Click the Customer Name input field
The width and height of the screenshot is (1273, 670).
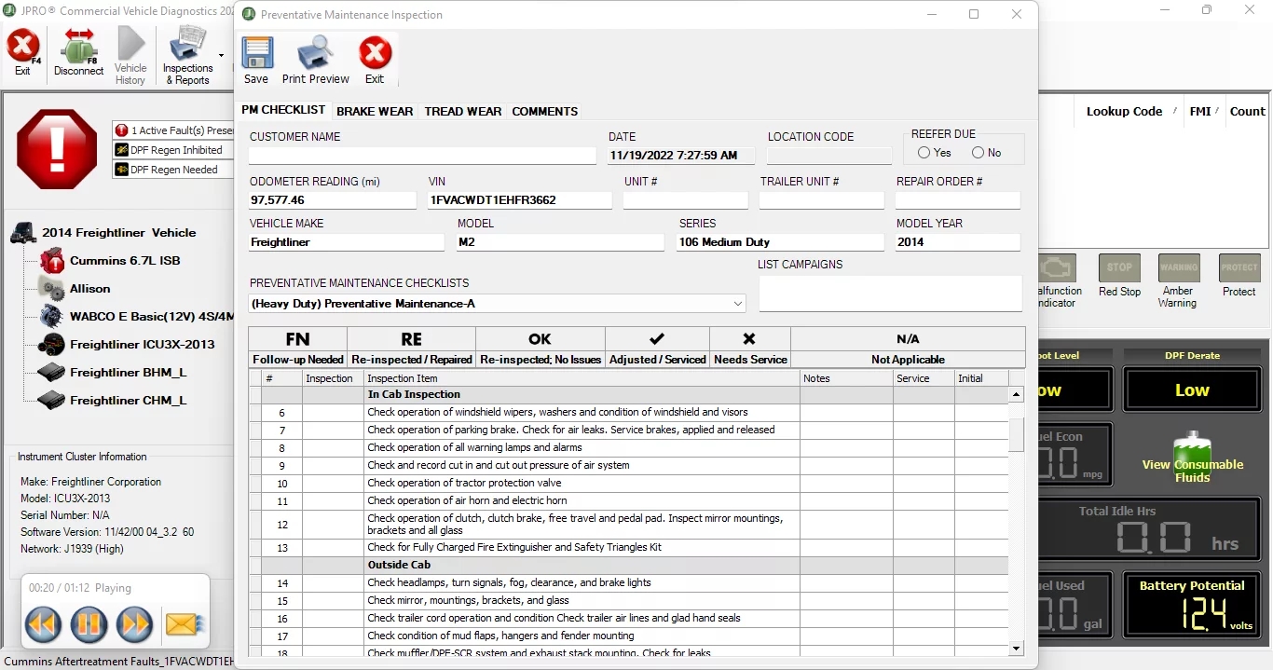click(x=422, y=156)
